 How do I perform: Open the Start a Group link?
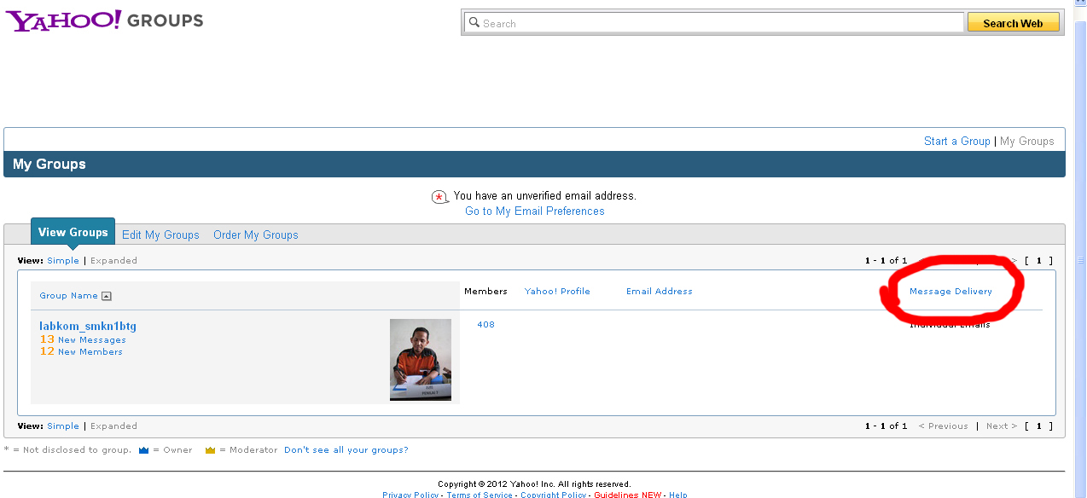(x=956, y=141)
